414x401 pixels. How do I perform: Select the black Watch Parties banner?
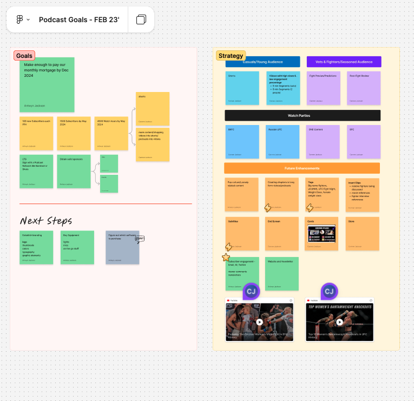click(x=303, y=115)
